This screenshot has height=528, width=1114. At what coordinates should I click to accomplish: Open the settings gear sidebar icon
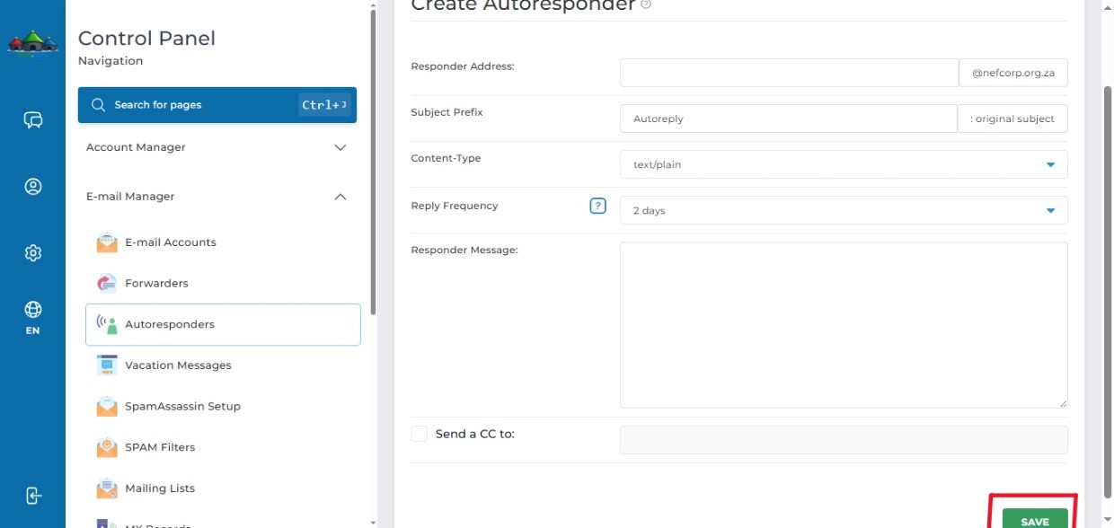(x=33, y=253)
